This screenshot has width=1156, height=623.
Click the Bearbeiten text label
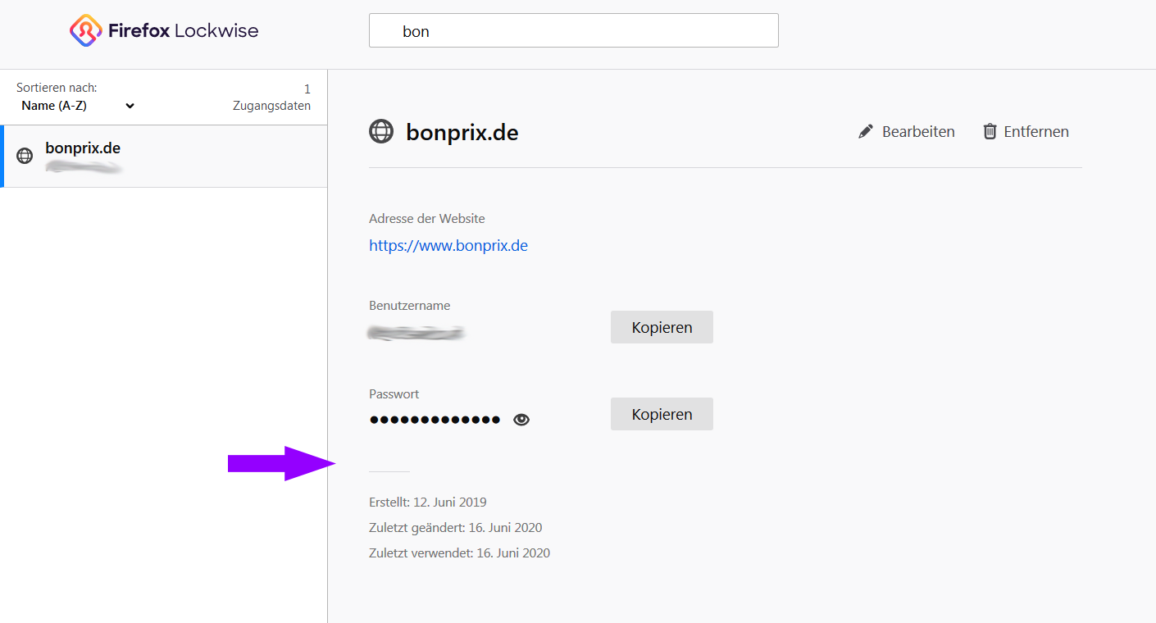point(918,131)
